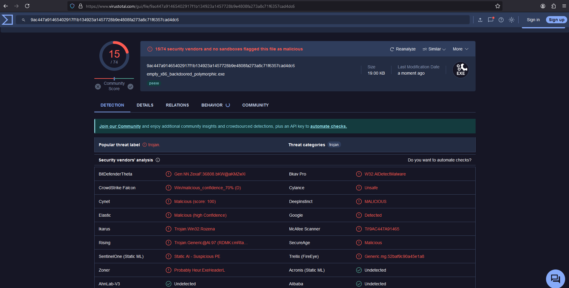Open the upload file icon
This screenshot has width=569, height=288.
click(x=480, y=20)
